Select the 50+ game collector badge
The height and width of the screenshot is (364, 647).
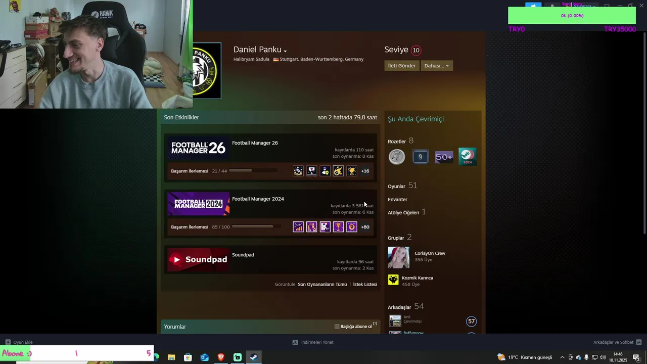tap(444, 157)
